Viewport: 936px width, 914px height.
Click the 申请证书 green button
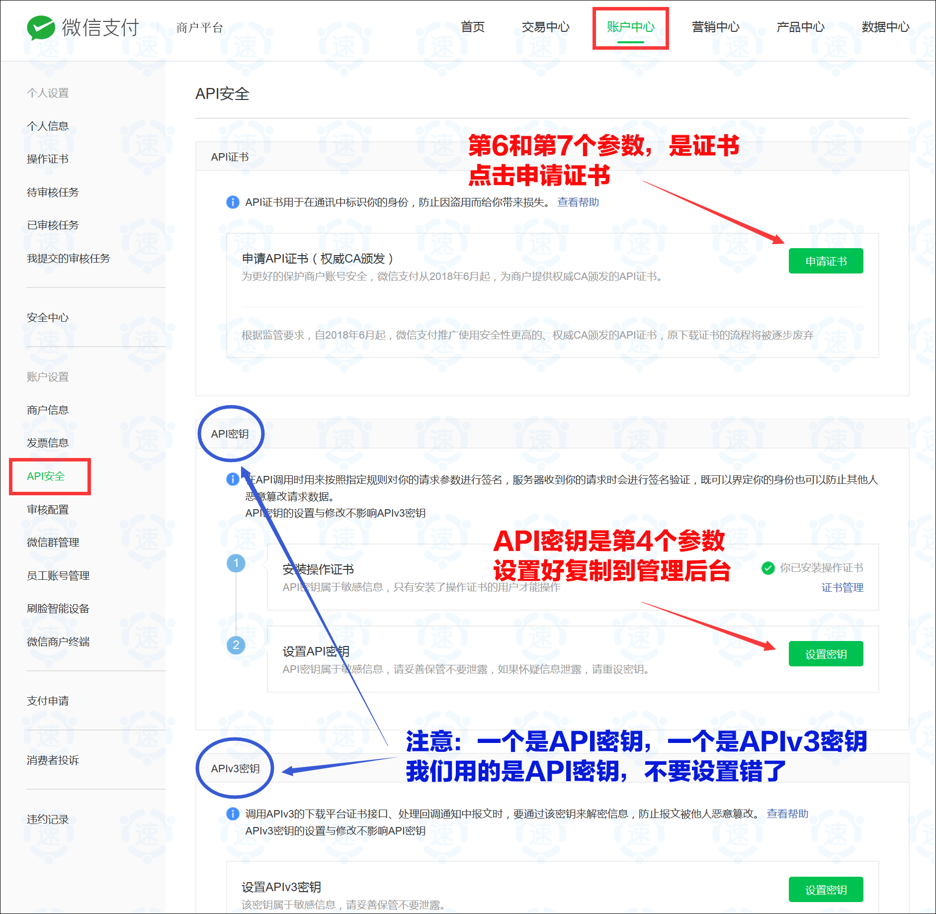point(826,261)
